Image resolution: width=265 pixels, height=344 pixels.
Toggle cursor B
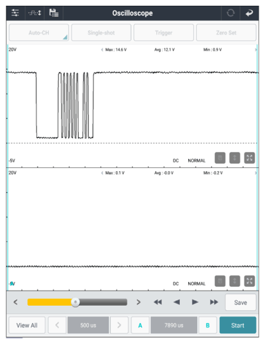click(x=208, y=325)
